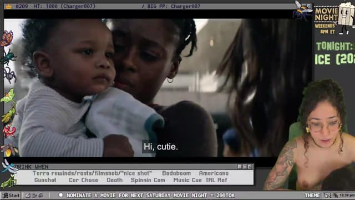Click the popcorn bucket Movie Night logo
The width and height of the screenshot is (355, 200).
pos(346,18)
